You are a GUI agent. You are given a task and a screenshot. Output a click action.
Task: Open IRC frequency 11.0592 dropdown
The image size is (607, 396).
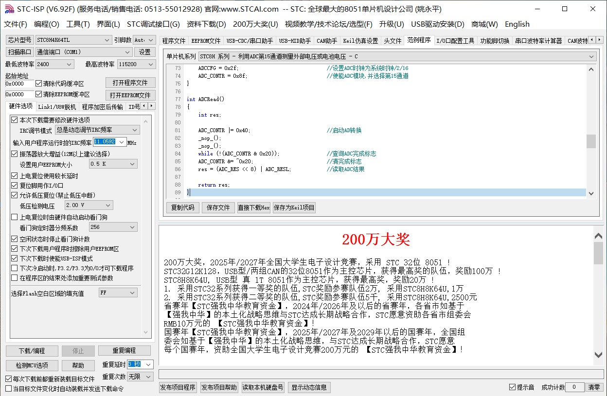pos(122,142)
